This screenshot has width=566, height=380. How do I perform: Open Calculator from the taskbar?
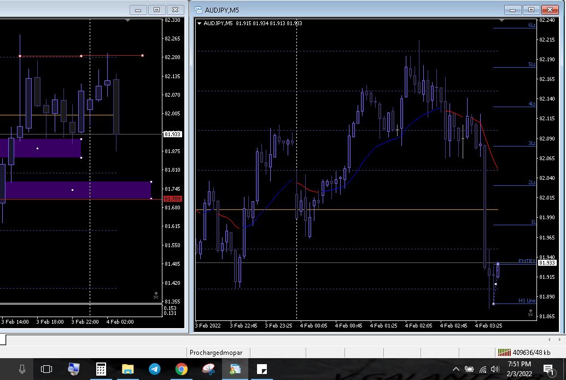click(101, 369)
